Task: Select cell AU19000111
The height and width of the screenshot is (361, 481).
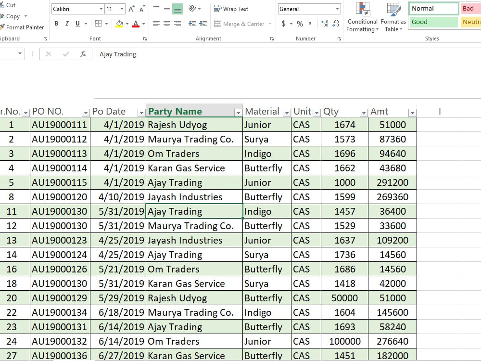Action: pos(60,125)
